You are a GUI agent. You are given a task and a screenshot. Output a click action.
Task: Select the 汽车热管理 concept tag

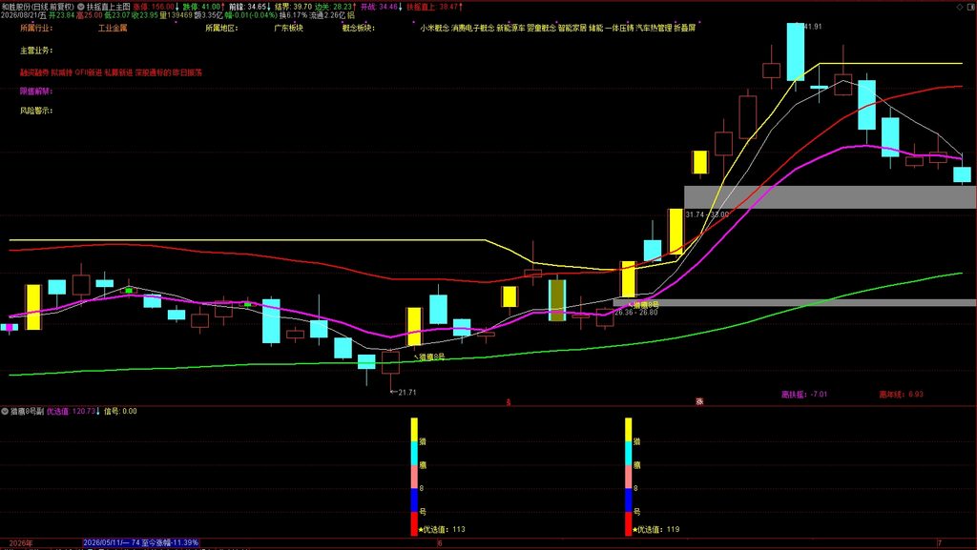point(654,28)
